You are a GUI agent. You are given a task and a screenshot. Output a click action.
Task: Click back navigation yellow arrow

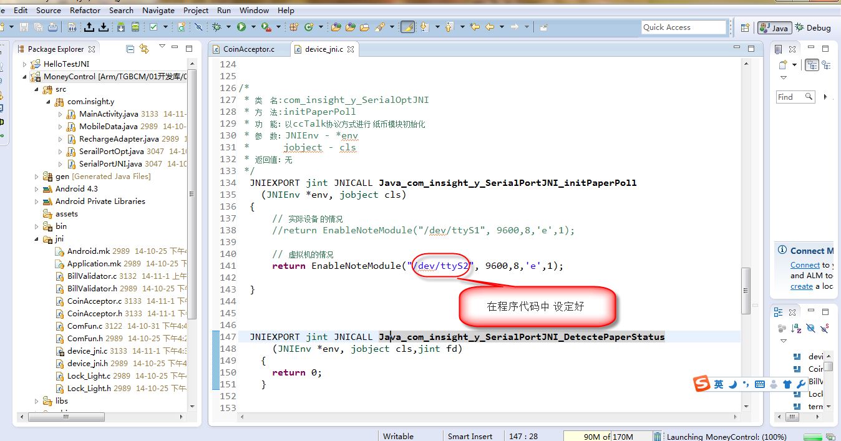490,27
